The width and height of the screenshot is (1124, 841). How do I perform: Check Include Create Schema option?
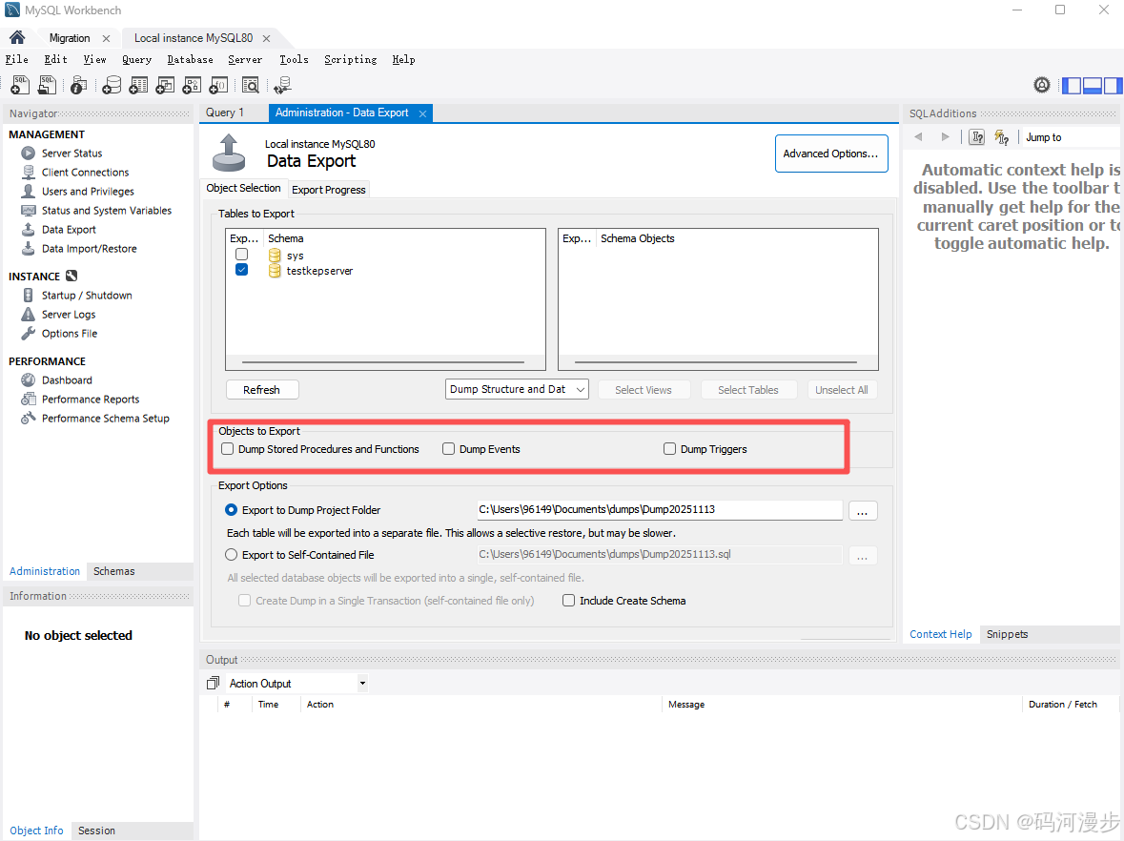(568, 601)
